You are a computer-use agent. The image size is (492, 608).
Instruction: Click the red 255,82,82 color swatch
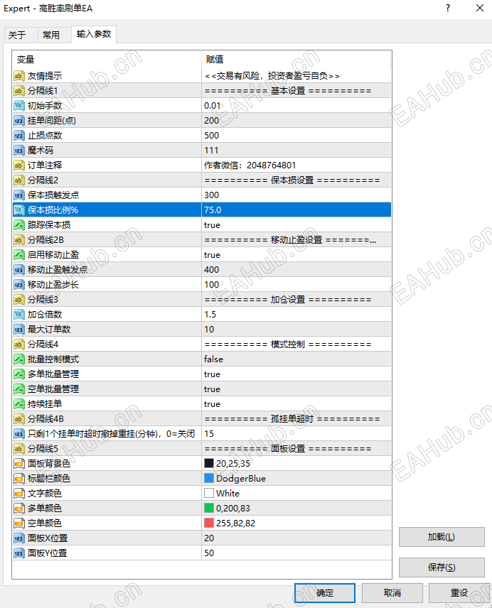(x=209, y=523)
